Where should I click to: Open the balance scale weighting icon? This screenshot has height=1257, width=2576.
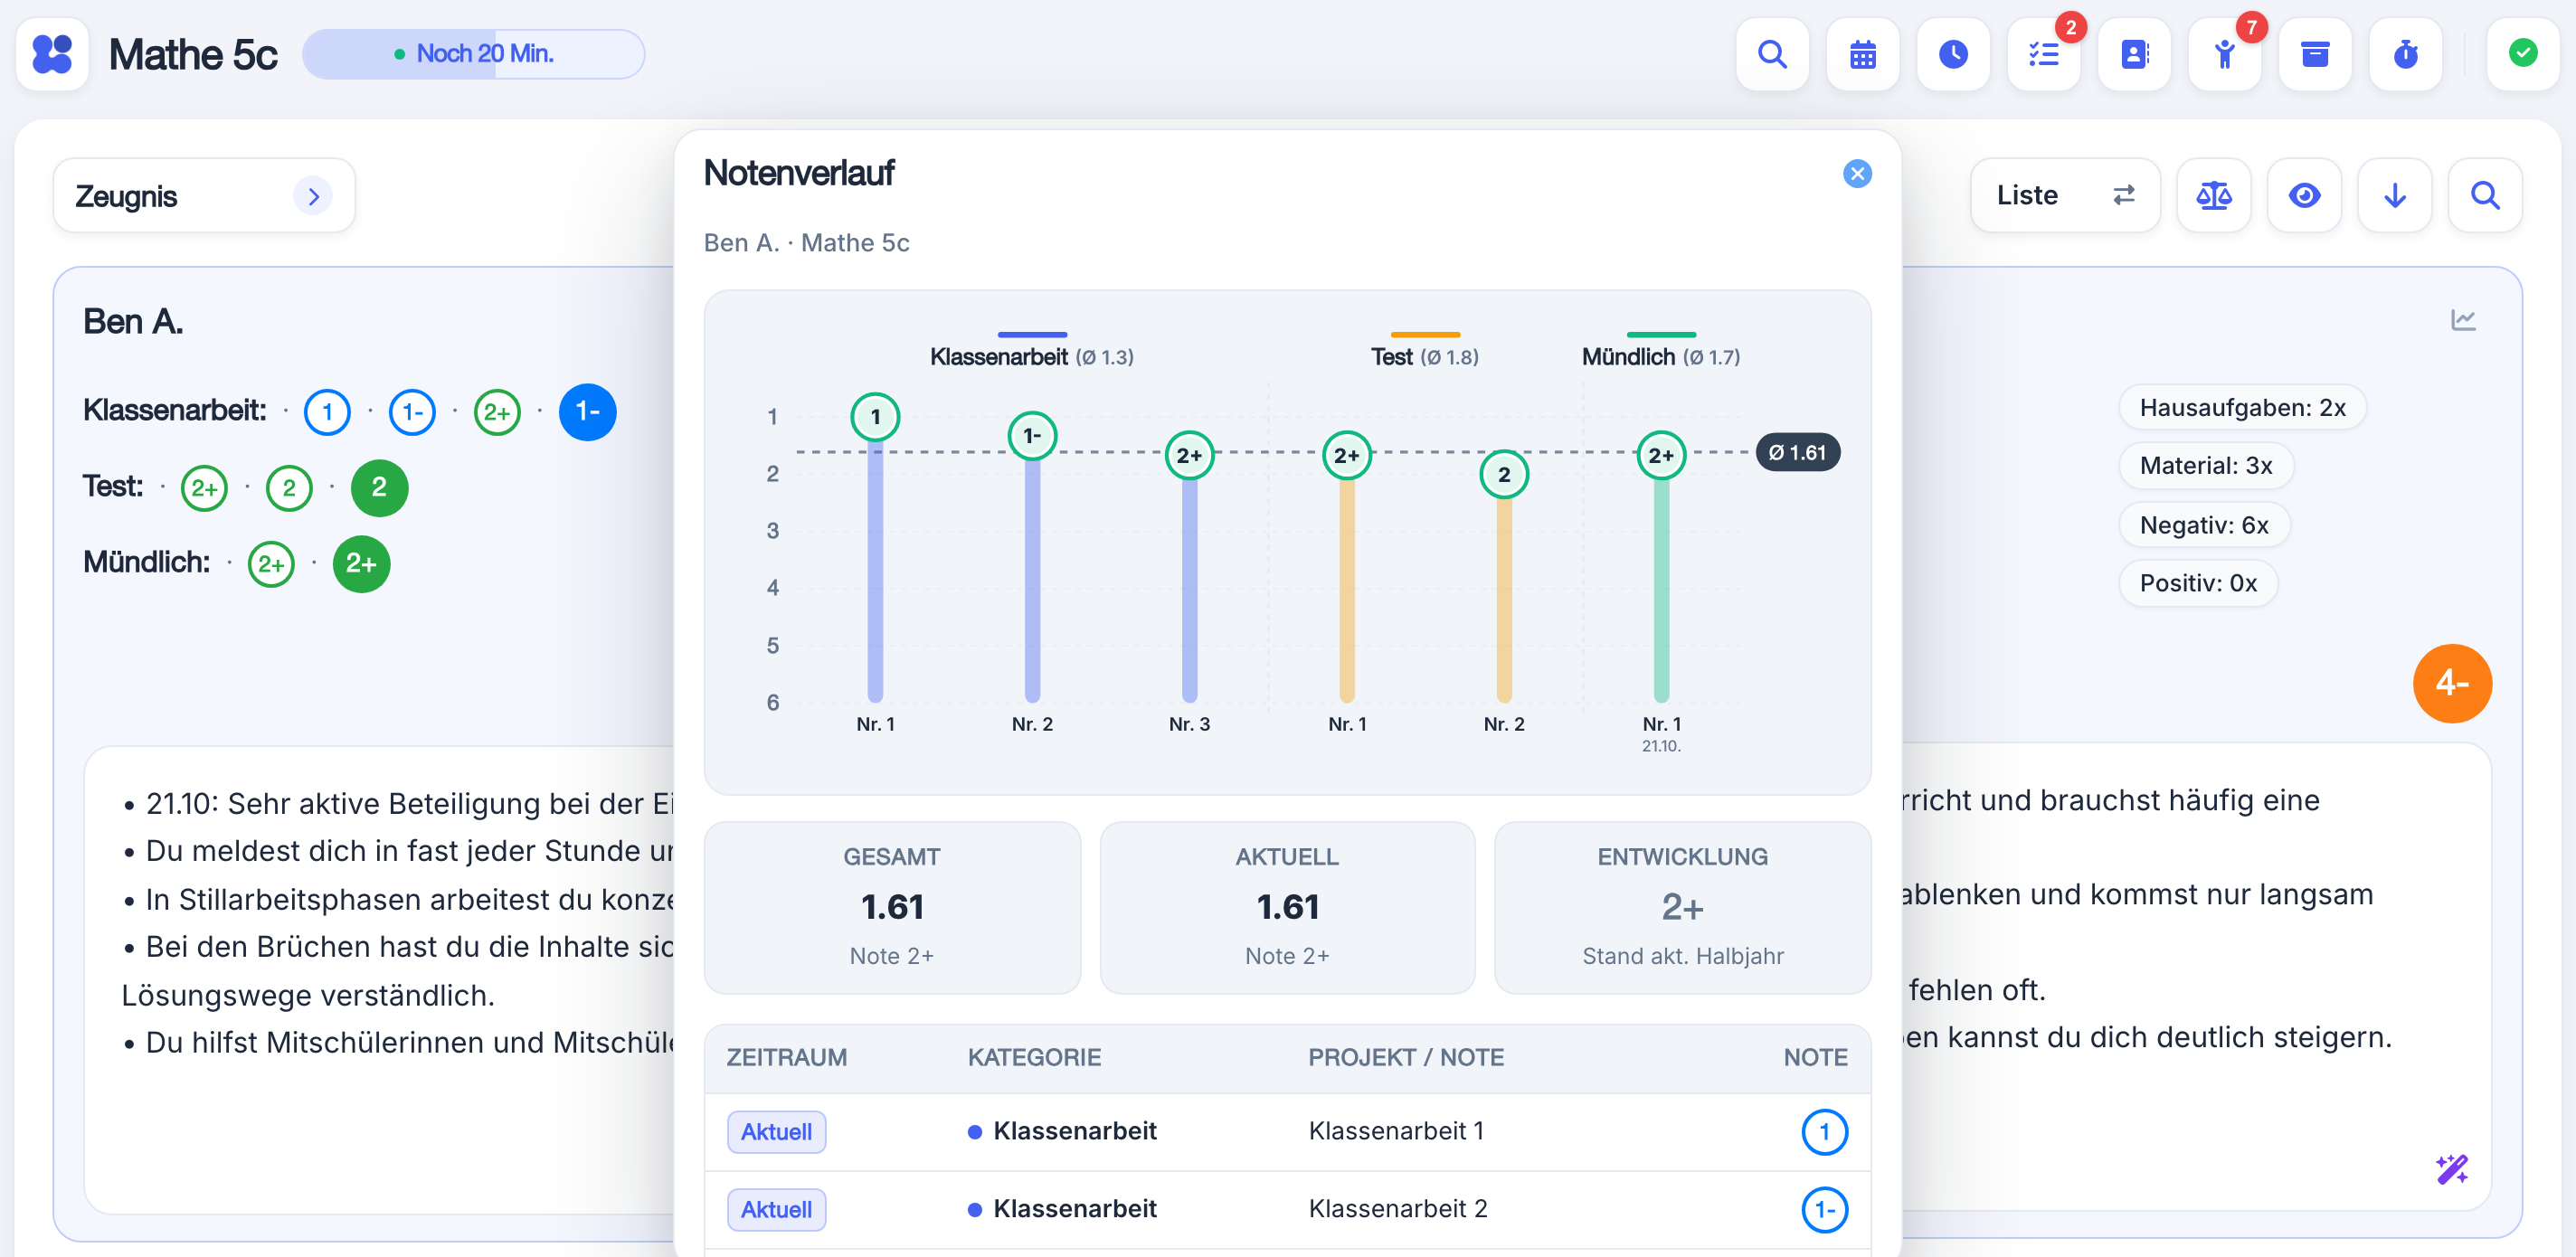pos(2213,195)
